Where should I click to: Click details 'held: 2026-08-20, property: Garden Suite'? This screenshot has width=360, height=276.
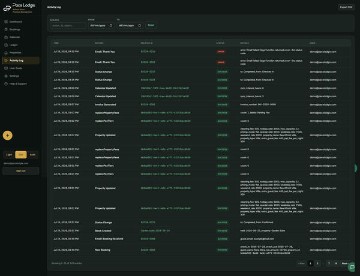point(262,230)
